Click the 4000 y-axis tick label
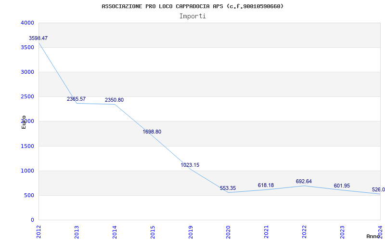 click(27, 23)
